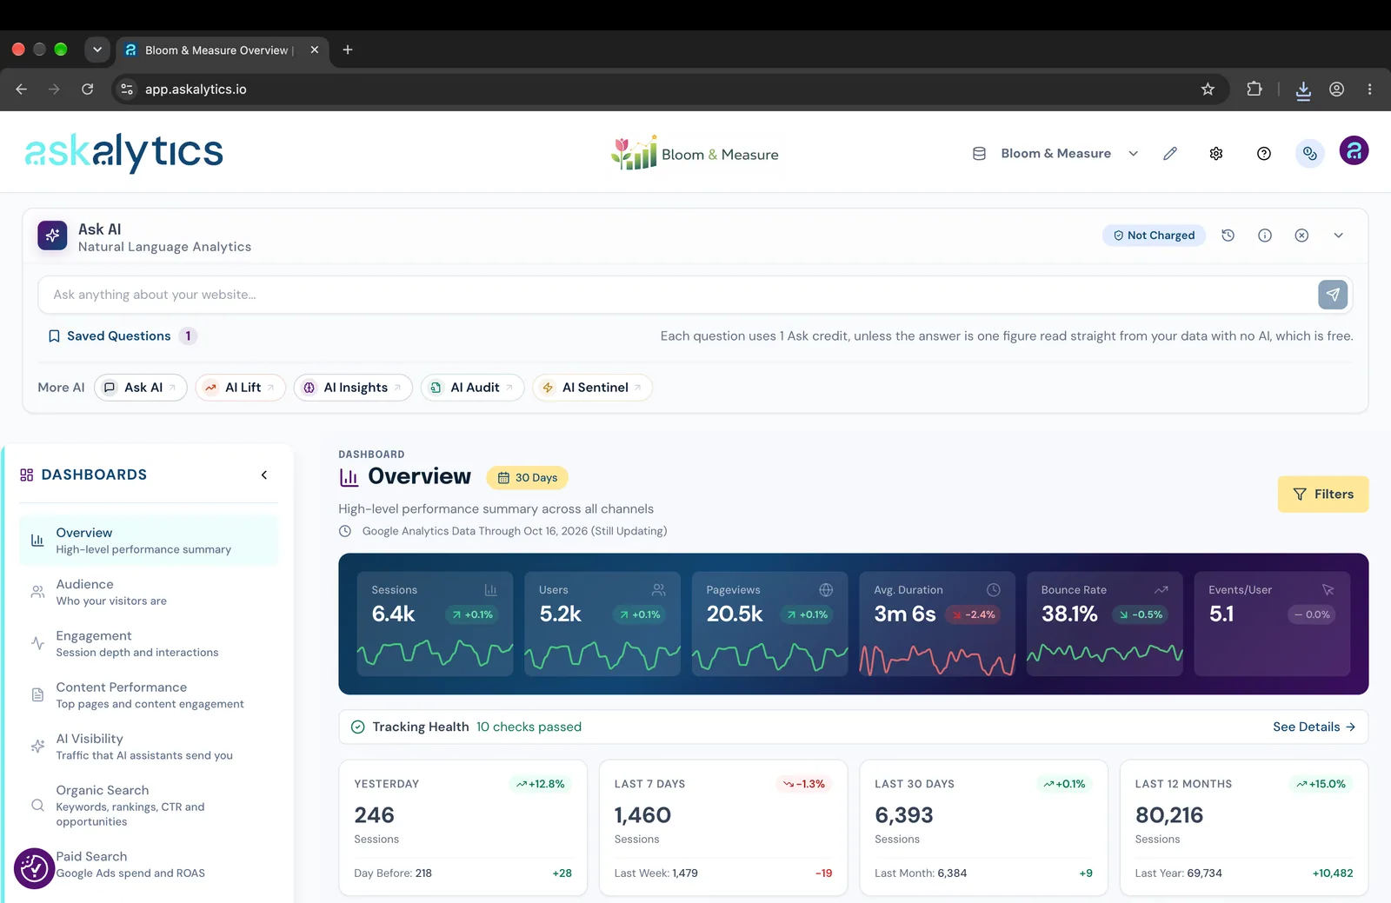Collapse the Ask AI panel chevron
The height and width of the screenshot is (903, 1391).
pyautogui.click(x=1339, y=236)
